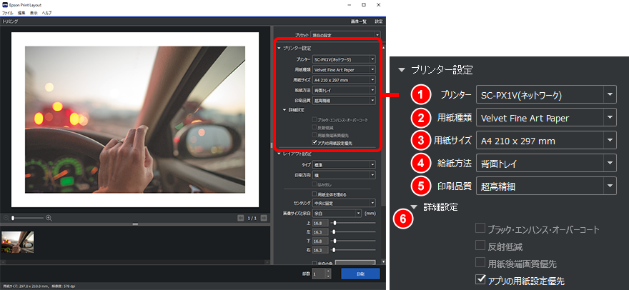Open the ファイル menu
Screen dimensions: 629x290
pyautogui.click(x=7, y=13)
